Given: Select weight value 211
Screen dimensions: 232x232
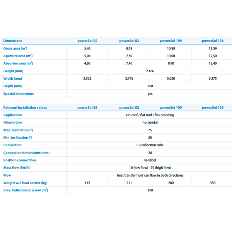Looking at the screenshot, I should (129, 183).
